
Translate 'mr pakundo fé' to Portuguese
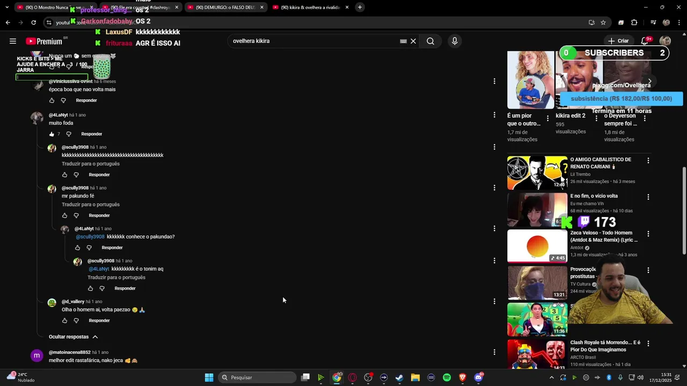tap(91, 204)
